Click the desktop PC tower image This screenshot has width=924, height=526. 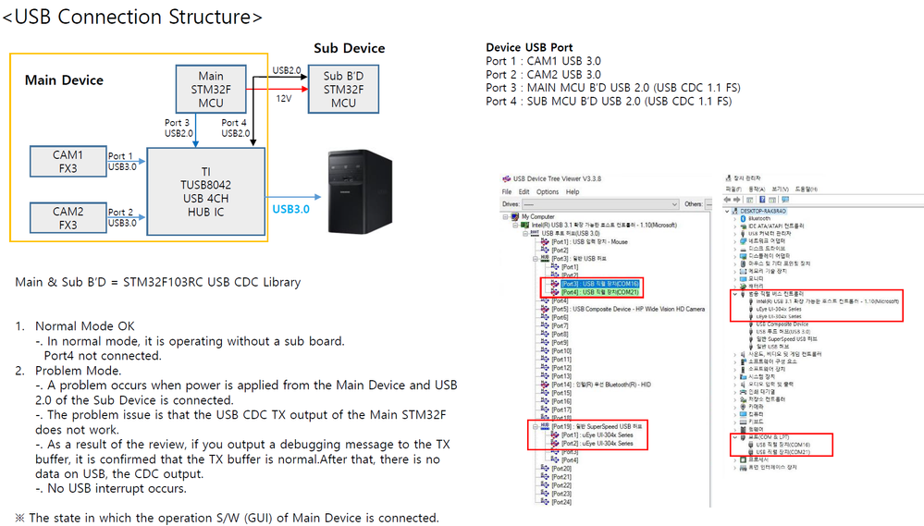tap(360, 191)
